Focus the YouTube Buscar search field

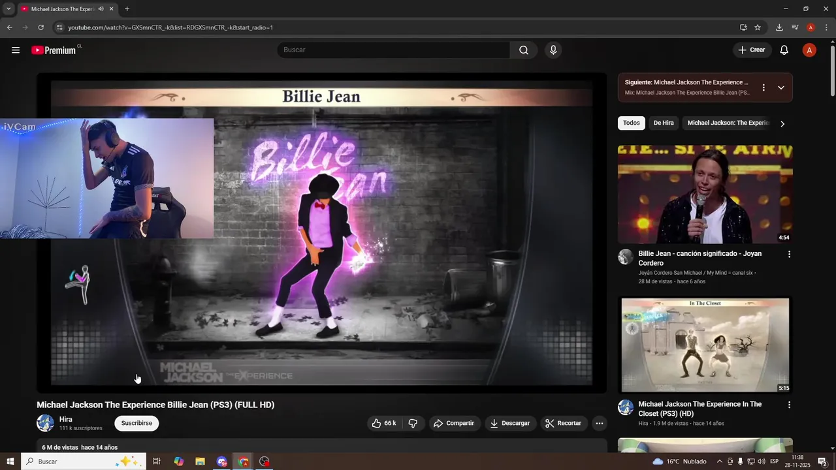point(393,50)
